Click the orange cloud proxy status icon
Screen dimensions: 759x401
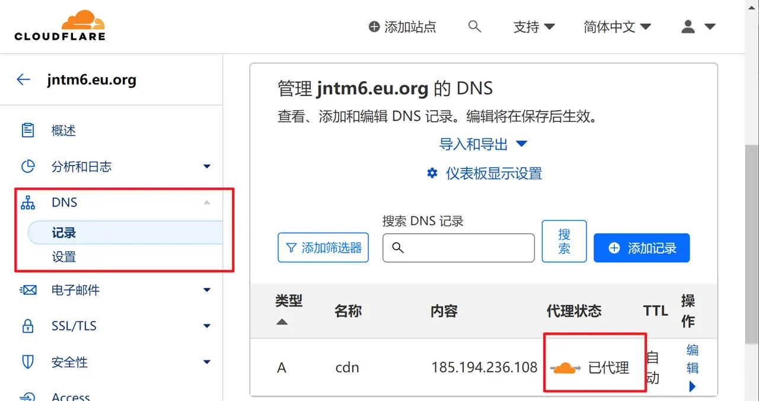click(566, 368)
